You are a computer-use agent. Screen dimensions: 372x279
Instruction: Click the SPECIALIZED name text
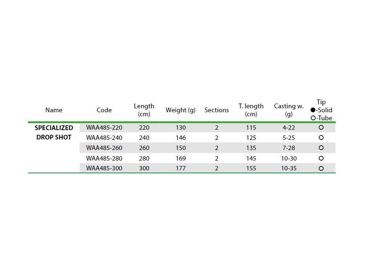(x=54, y=128)
